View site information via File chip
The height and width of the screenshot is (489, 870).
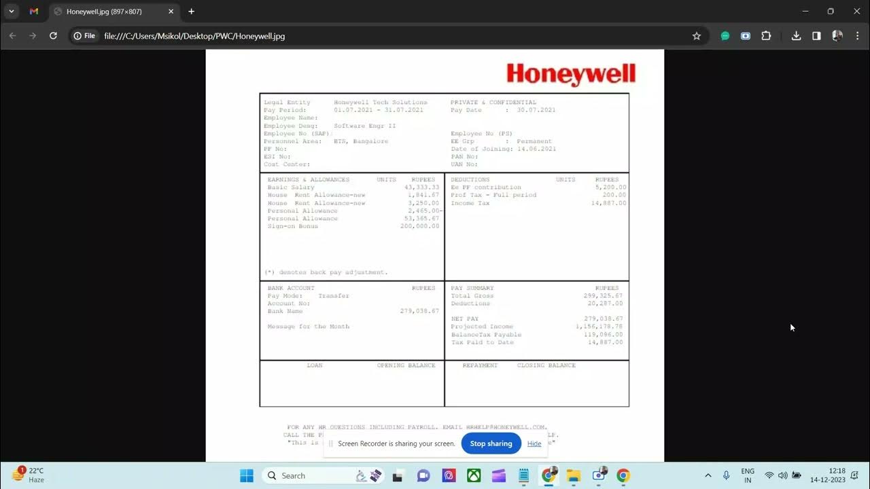(x=84, y=36)
